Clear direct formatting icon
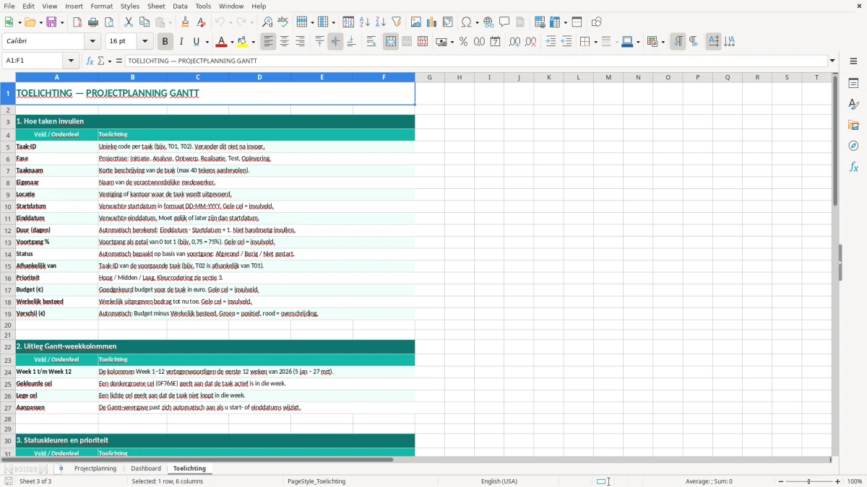867x487 pixels. pos(202,22)
